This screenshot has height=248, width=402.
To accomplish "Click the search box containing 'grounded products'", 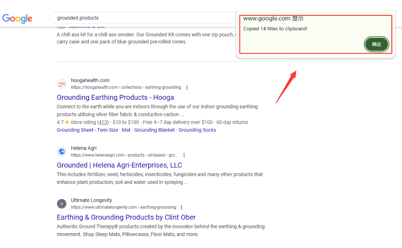I will [x=140, y=18].
